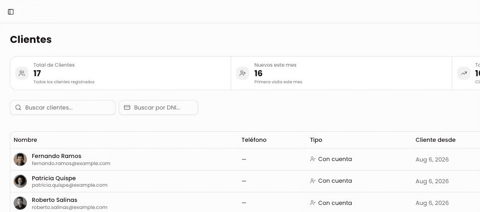Focus the Buscar clientes search field

(x=63, y=108)
